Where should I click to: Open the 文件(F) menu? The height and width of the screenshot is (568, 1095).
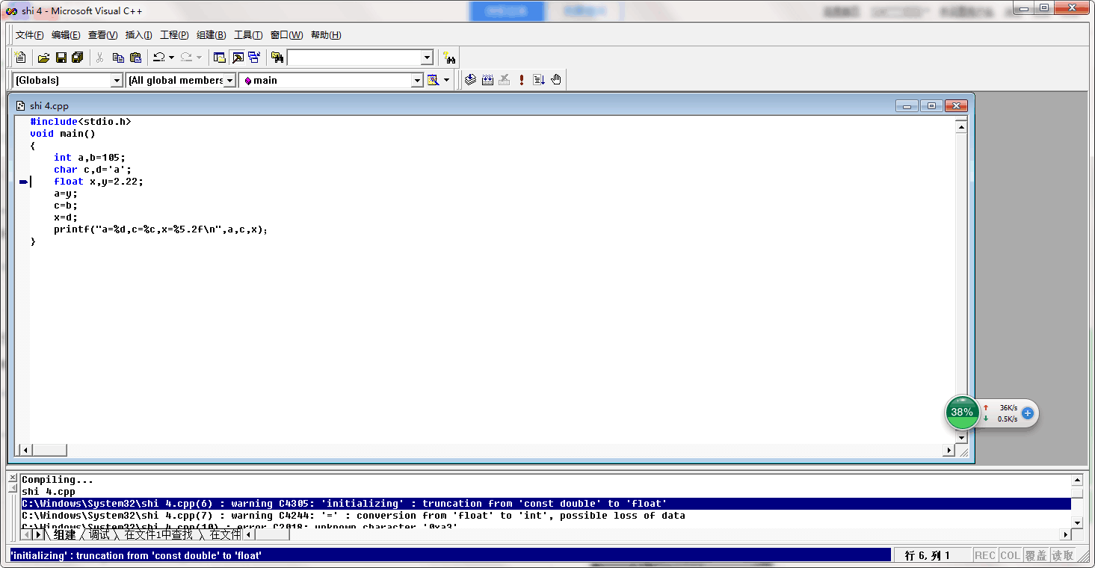(30, 35)
